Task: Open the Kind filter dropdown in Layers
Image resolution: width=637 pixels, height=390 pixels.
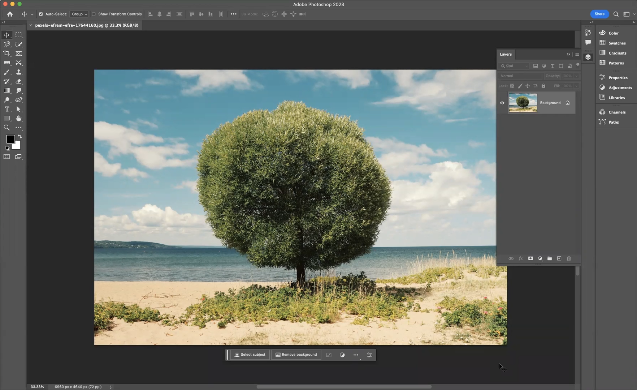Action: pos(515,66)
